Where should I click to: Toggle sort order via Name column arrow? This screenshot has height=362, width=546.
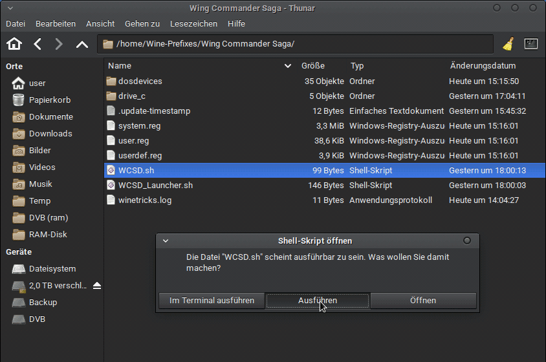tap(288, 66)
